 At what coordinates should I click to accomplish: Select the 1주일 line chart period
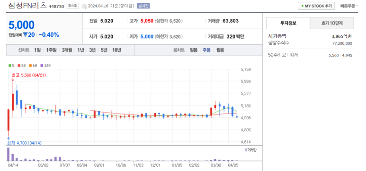pyautogui.click(x=51, y=50)
